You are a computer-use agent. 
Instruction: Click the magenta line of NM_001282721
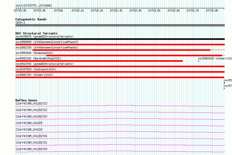pos(120,145)
